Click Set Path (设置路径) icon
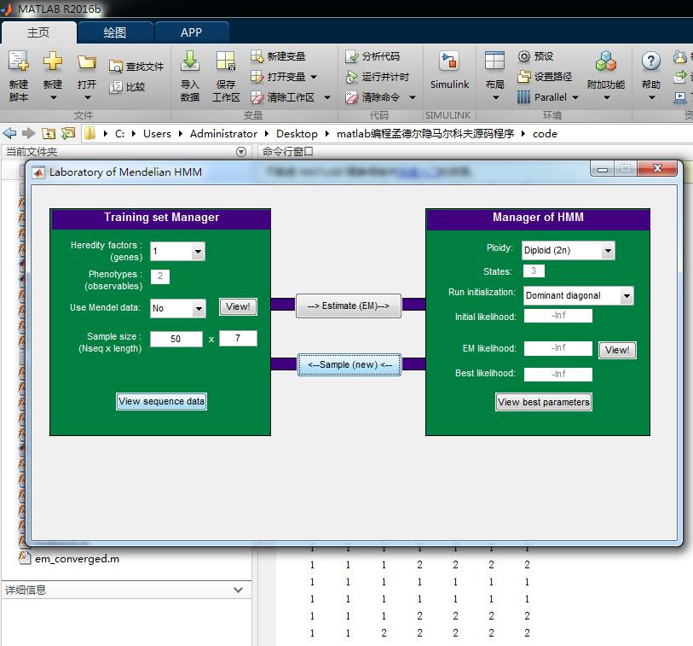 [523, 77]
